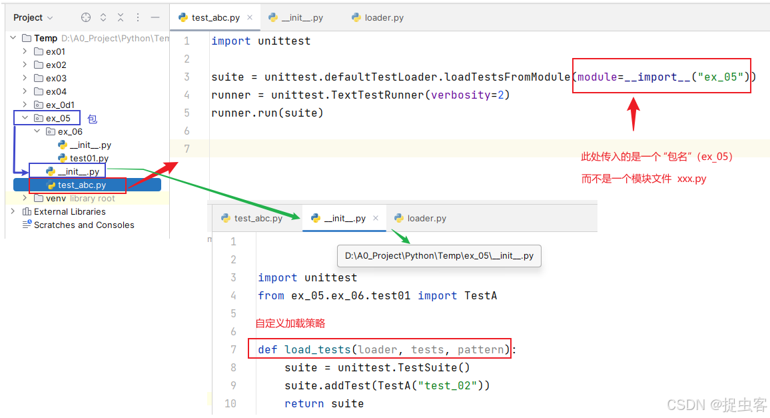The height and width of the screenshot is (418, 770).
Task: Click line number 3 in upper editor gutter
Action: coord(187,77)
